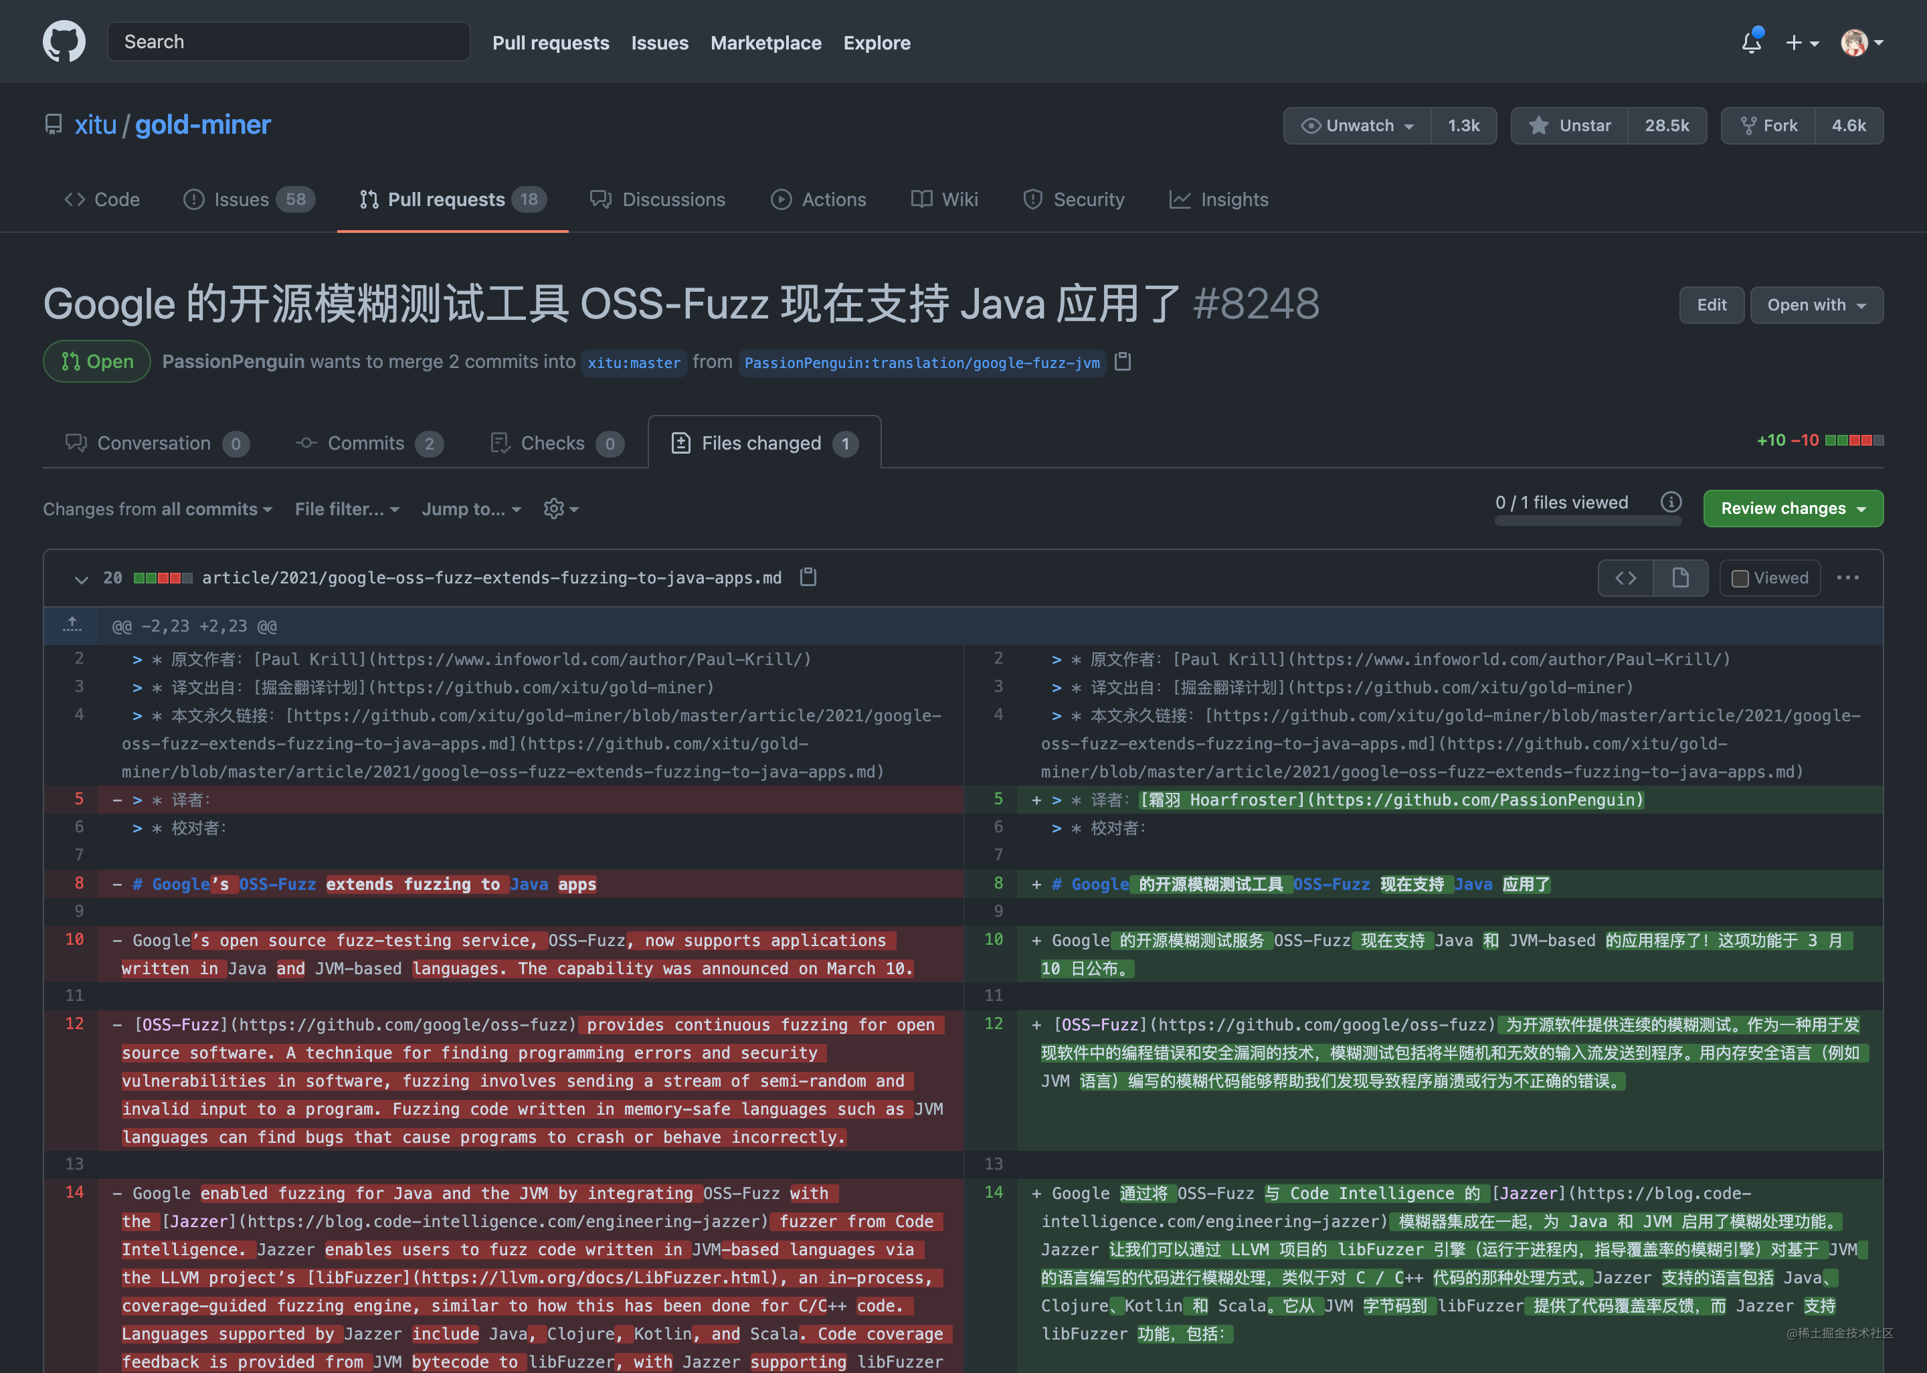Screen dimensions: 1927x1373
Task: Switch to the Checks tab
Action: click(x=557, y=443)
